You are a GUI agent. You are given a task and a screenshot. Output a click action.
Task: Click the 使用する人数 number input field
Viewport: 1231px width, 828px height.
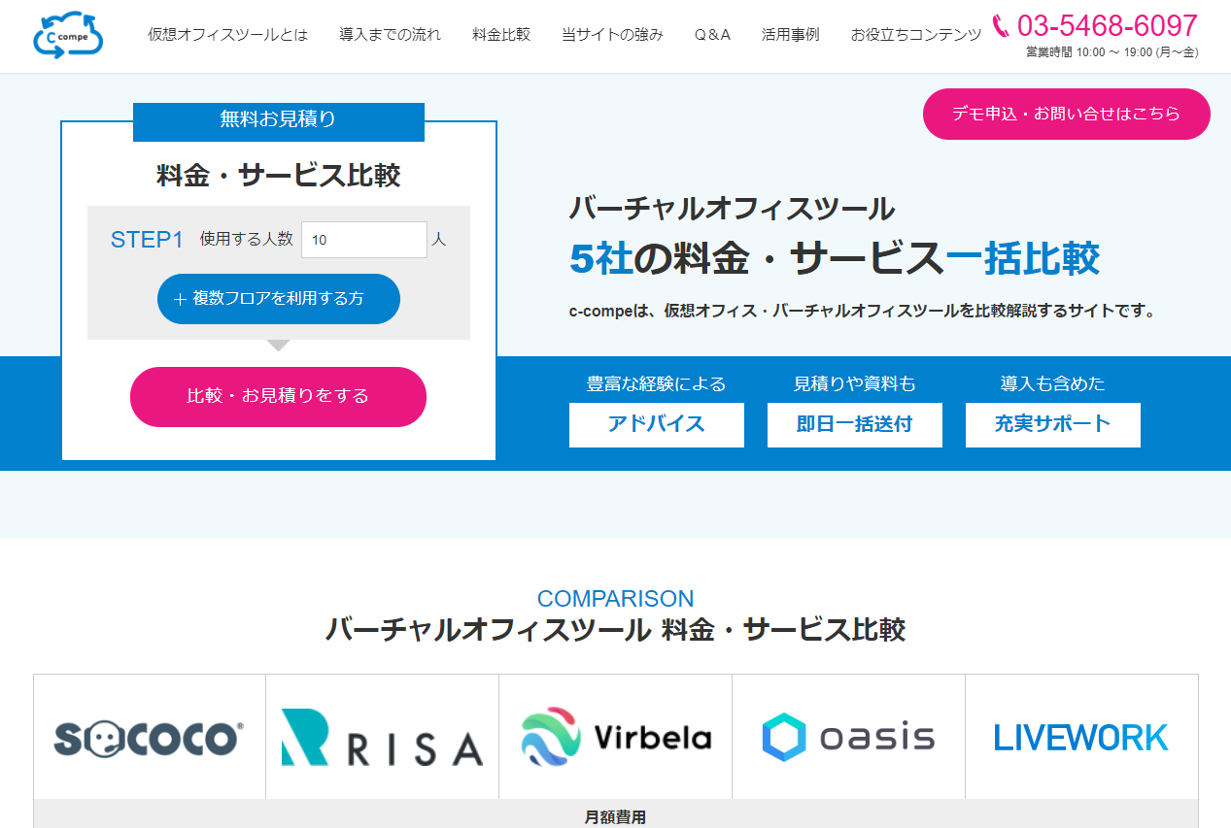pyautogui.click(x=364, y=239)
